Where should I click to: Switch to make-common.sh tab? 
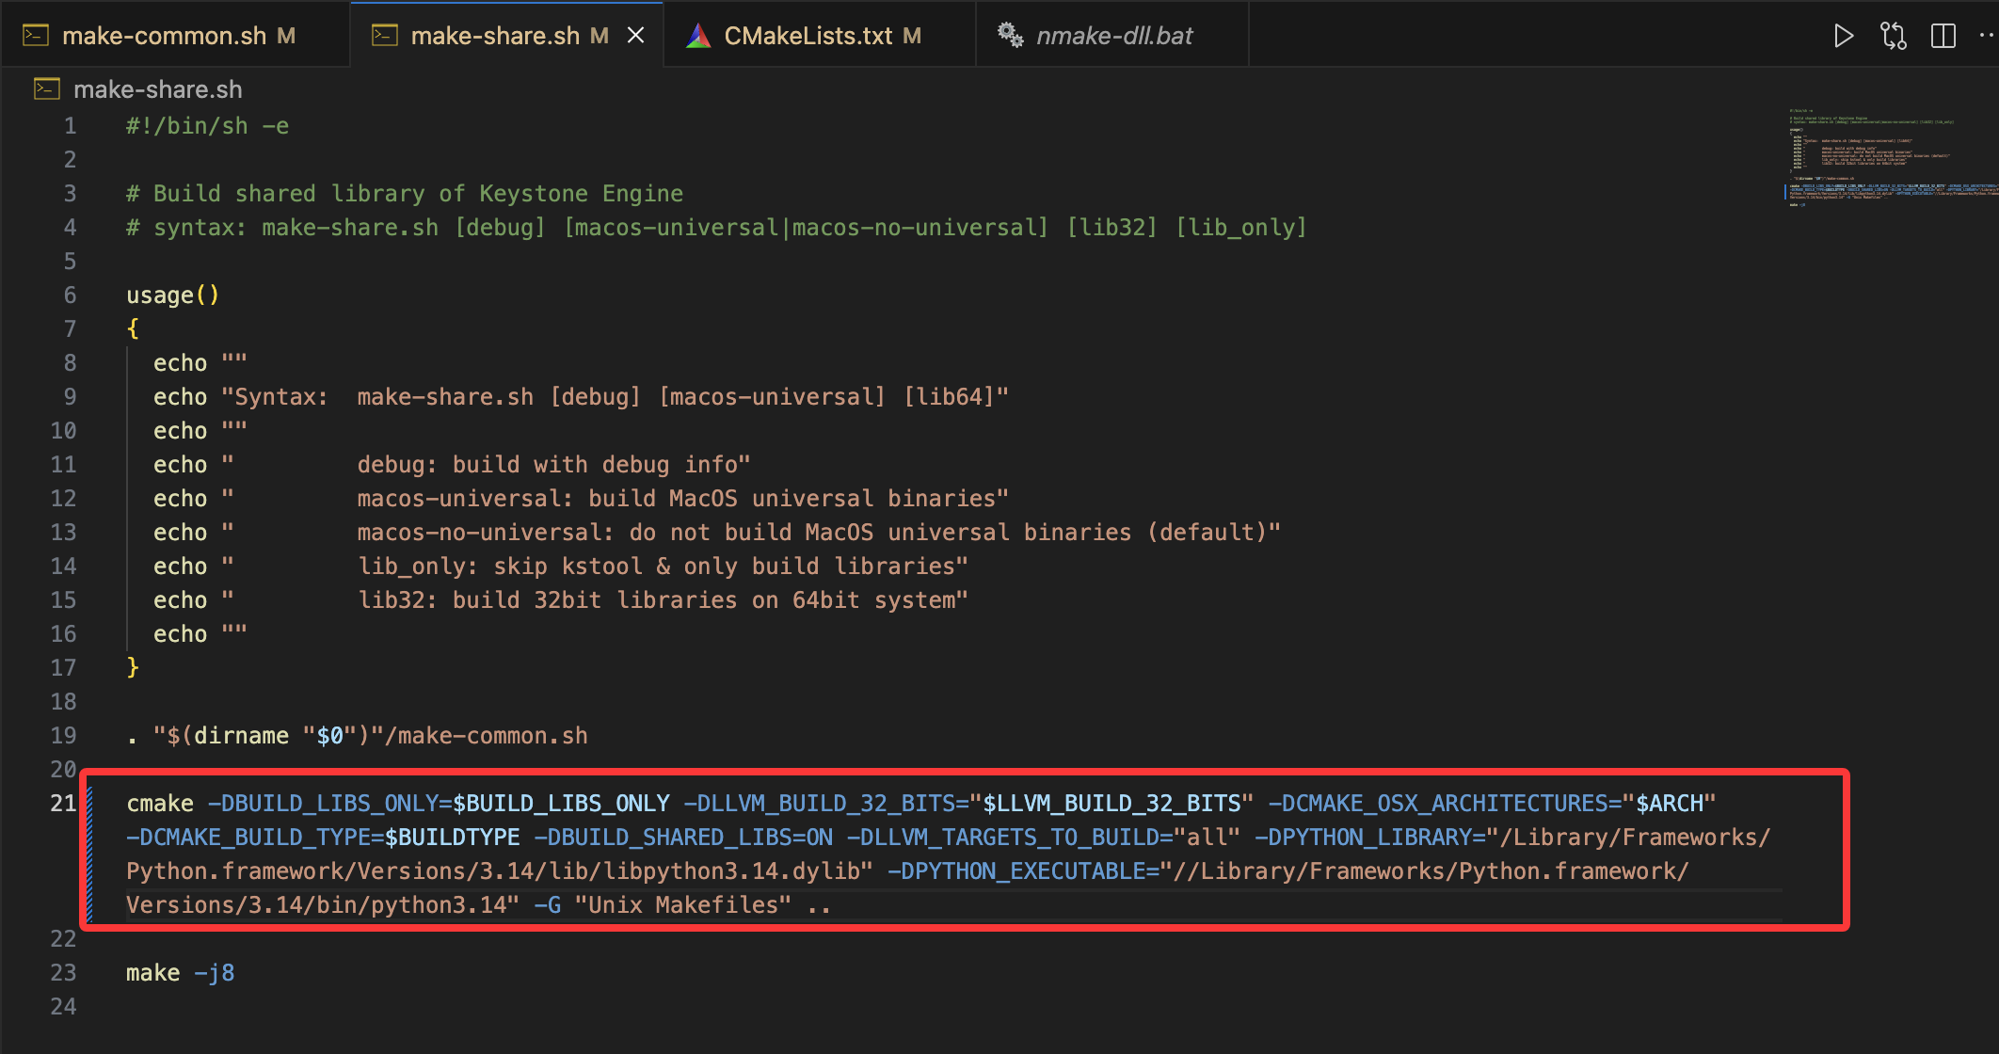point(165,36)
